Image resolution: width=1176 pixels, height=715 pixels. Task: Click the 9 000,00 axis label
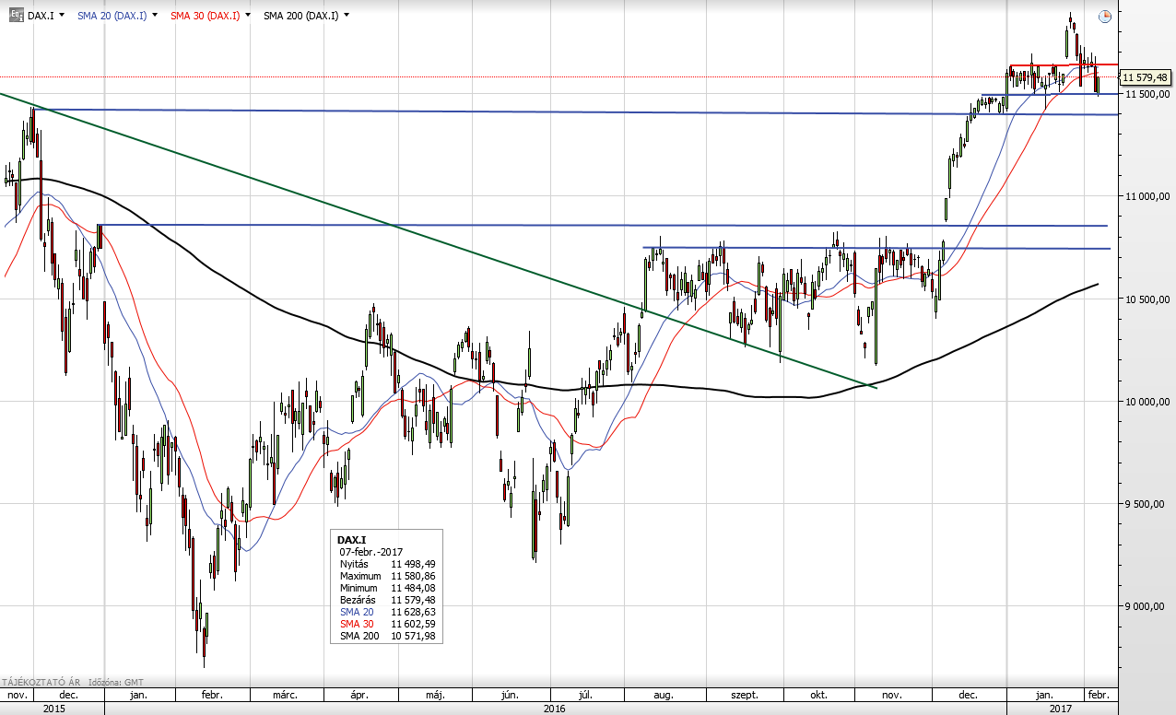click(1147, 606)
